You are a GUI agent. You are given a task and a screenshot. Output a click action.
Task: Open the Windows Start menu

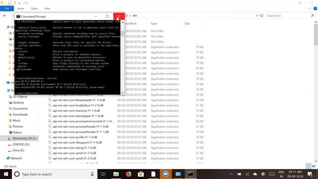(x=6, y=174)
